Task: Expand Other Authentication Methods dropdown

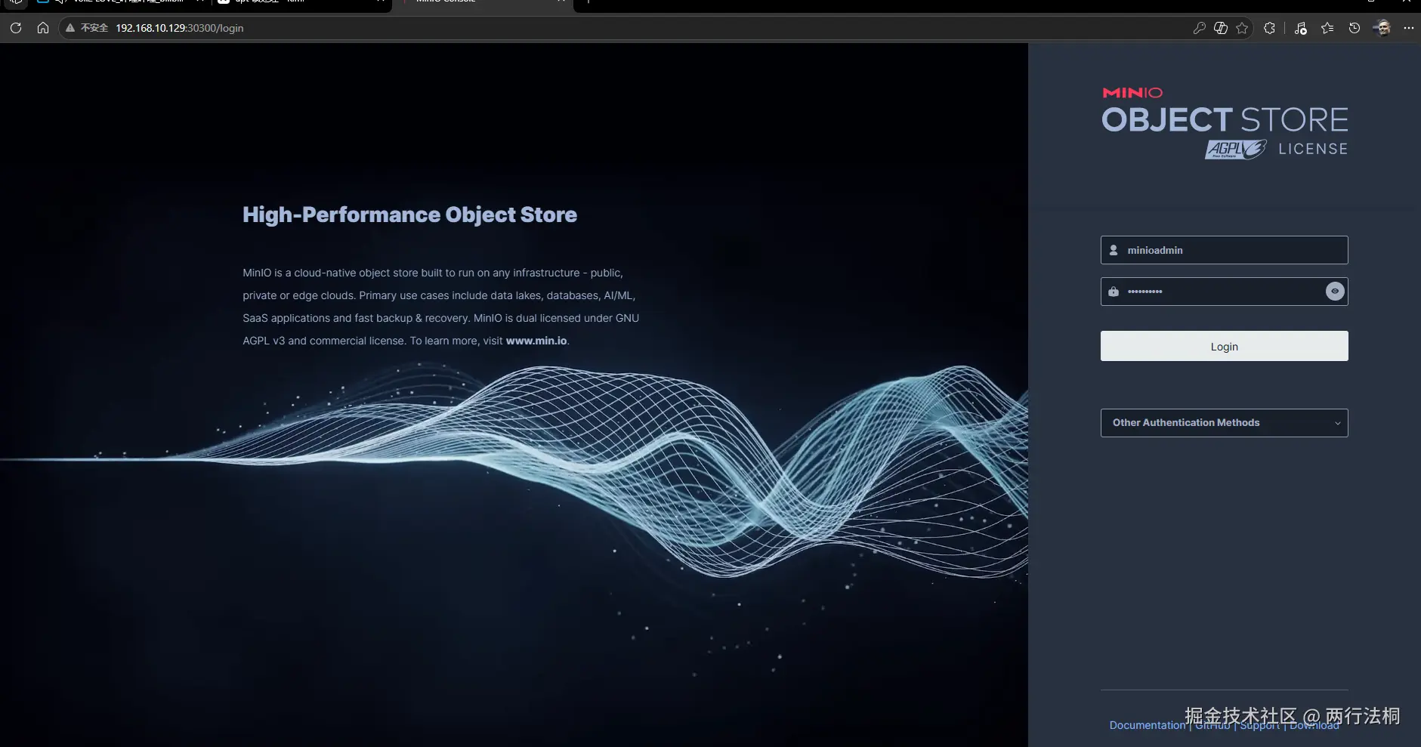Action: (x=1225, y=423)
